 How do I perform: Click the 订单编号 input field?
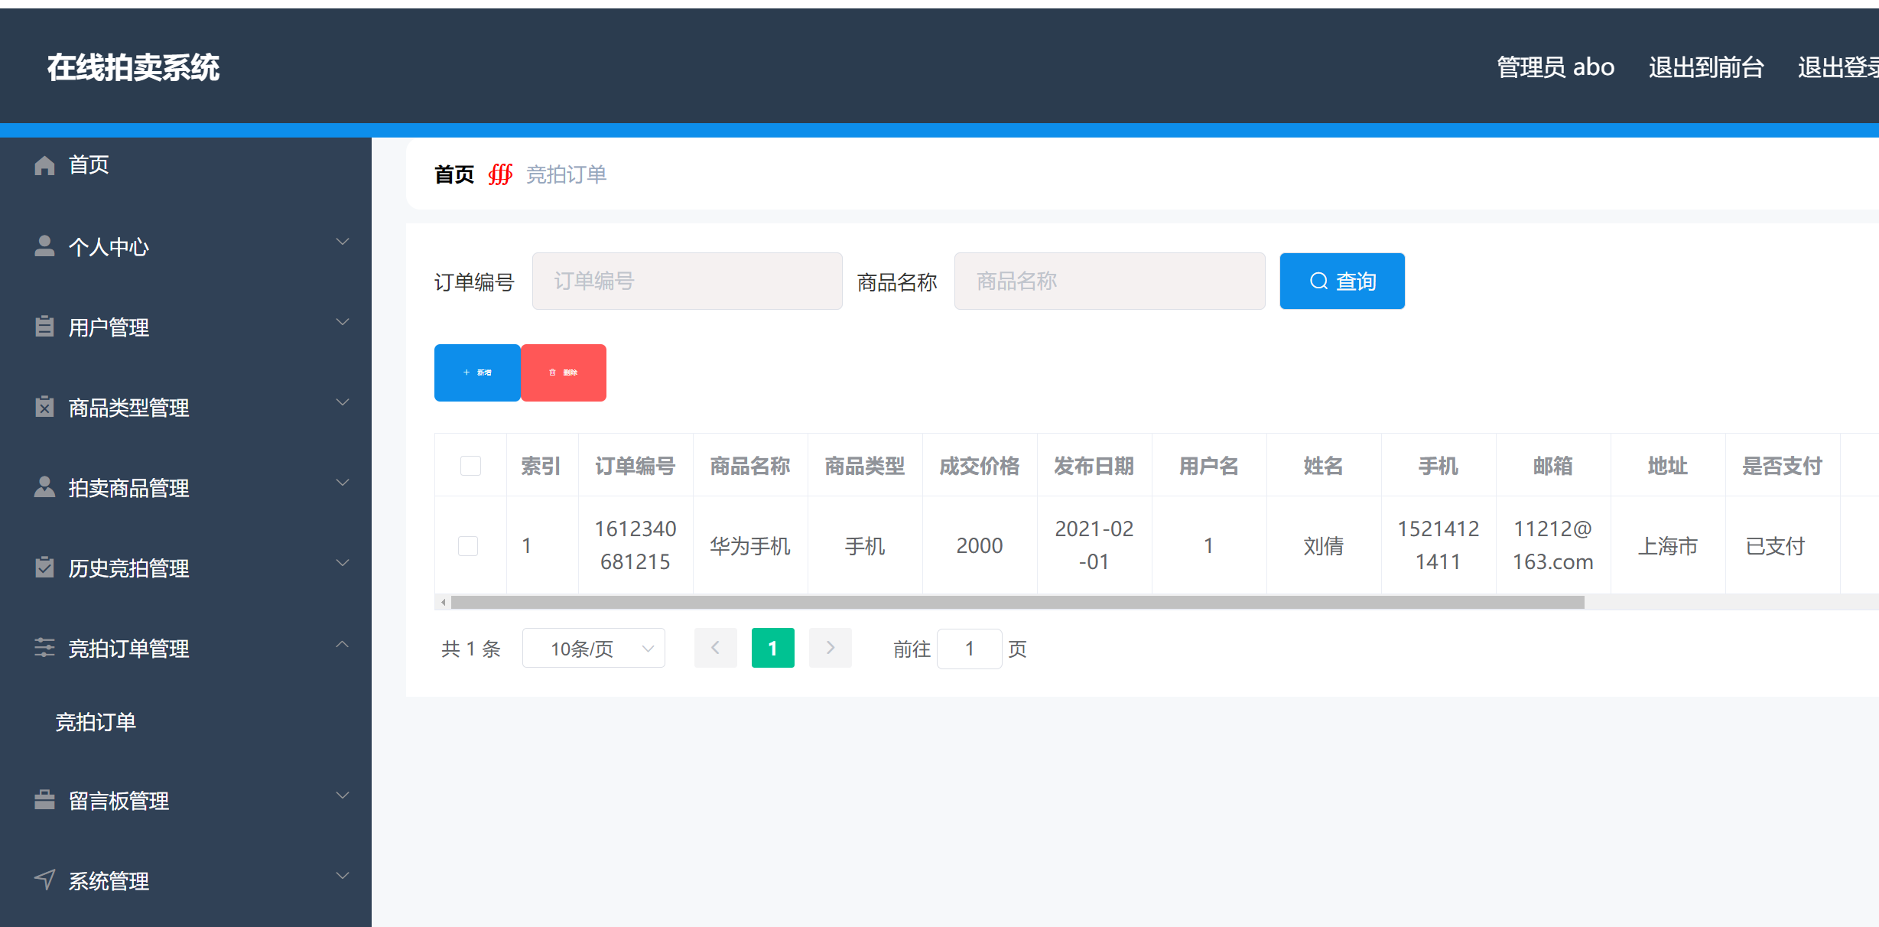pyautogui.click(x=686, y=281)
